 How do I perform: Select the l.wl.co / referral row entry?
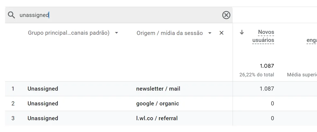click(x=157, y=118)
